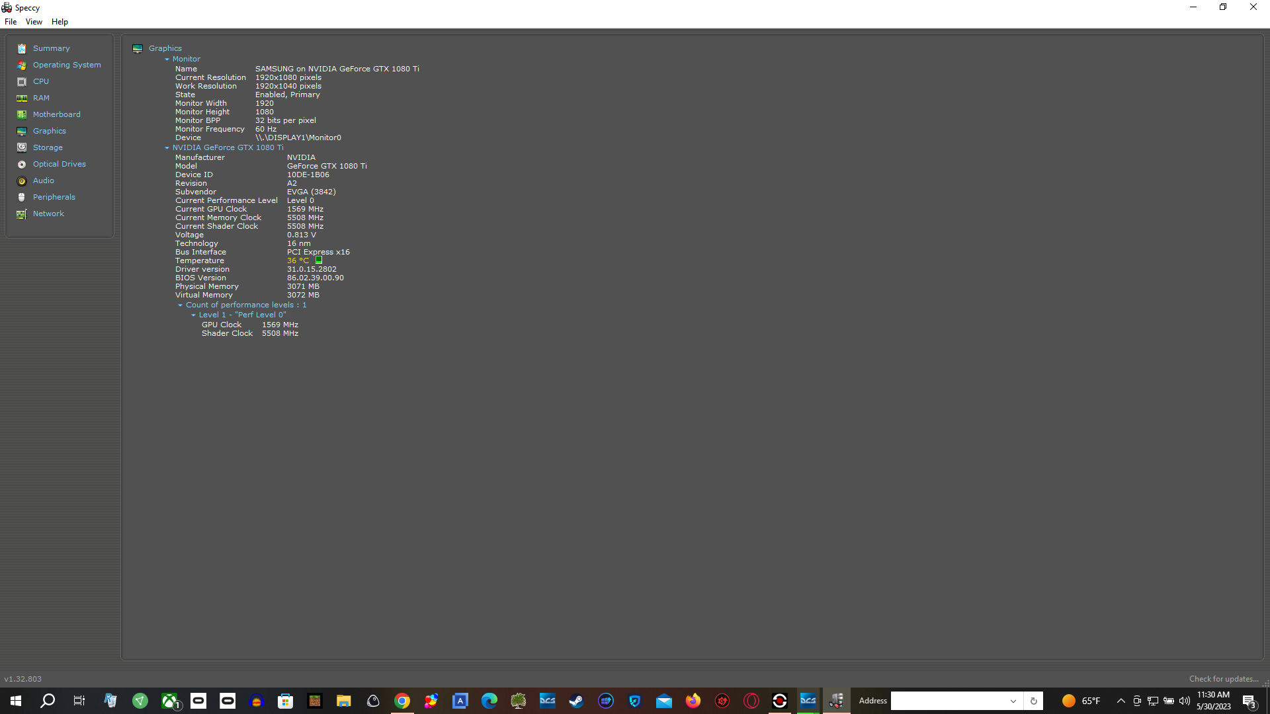This screenshot has height=714, width=1270.
Task: Open File Explorer from the taskbar
Action: tap(344, 701)
